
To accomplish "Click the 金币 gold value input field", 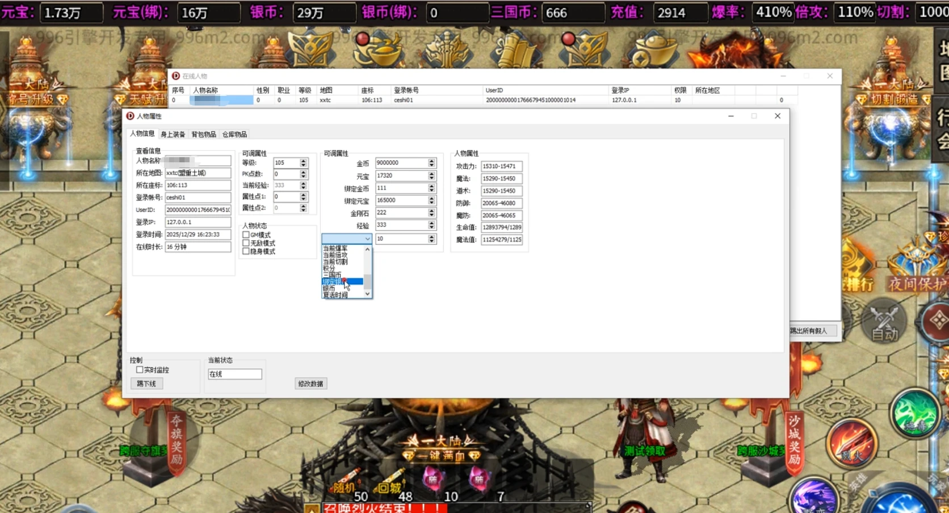I will pos(401,163).
